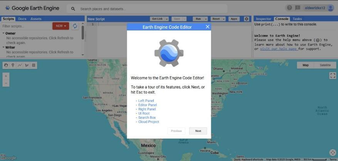Switch map to Map view
338x161 pixels.
tap(306, 65)
